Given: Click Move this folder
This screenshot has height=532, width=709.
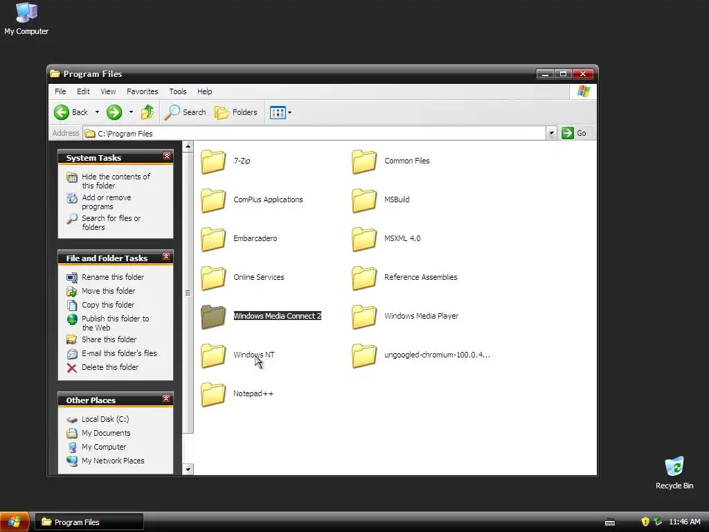Looking at the screenshot, I should pyautogui.click(x=101, y=291).
